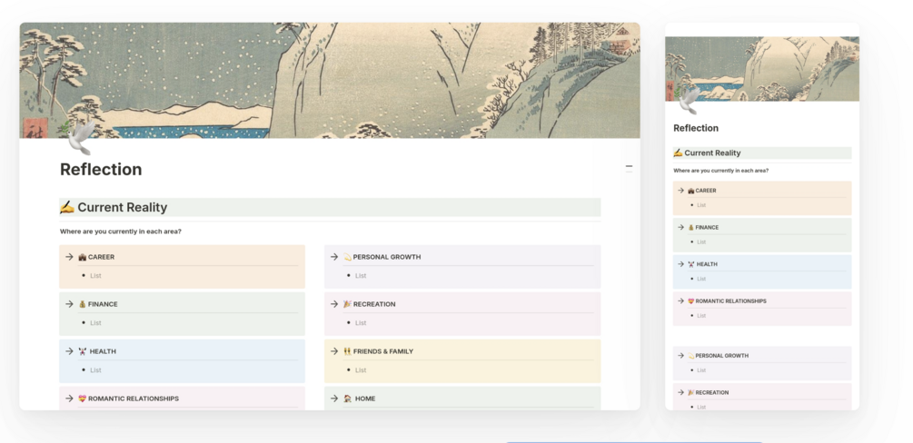913x443 pixels.
Task: Expand the PERSONAL GROWTH arrow in mobile preview
Action: click(680, 355)
